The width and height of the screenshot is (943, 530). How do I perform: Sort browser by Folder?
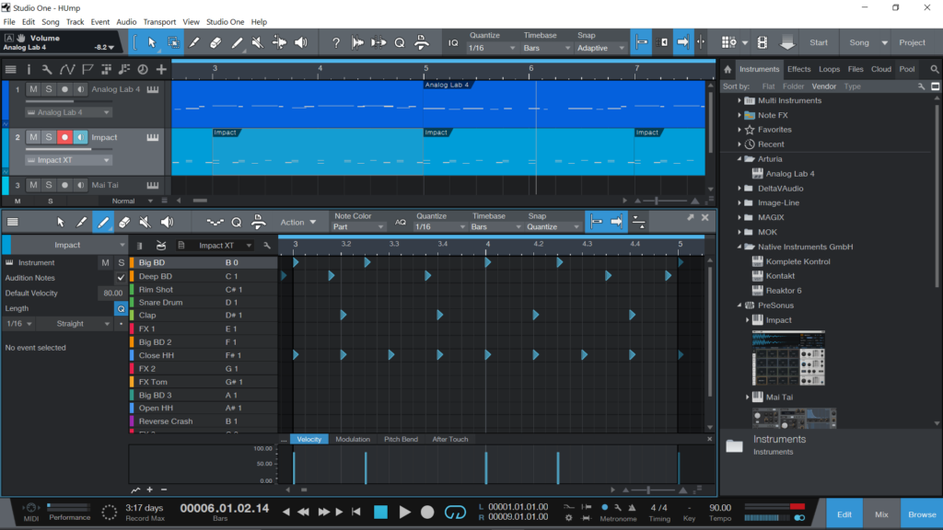(x=793, y=86)
